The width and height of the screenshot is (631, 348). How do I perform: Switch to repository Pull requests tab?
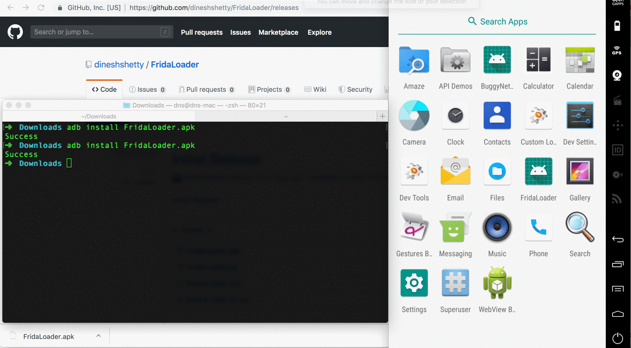207,89
